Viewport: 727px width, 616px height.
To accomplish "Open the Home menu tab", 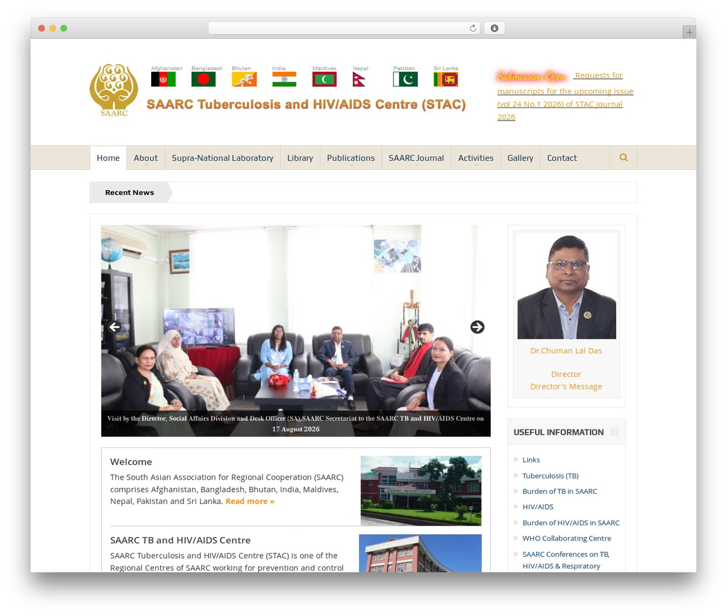I will tap(108, 158).
